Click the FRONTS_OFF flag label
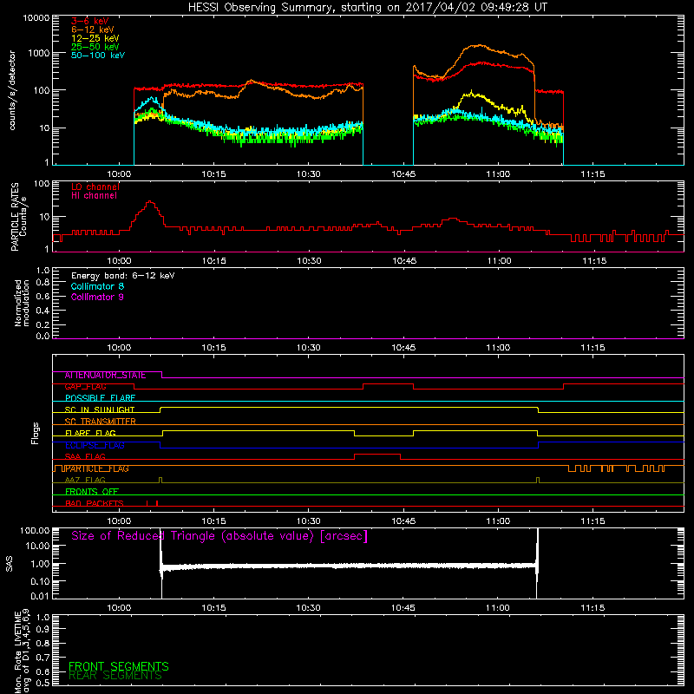The height and width of the screenshot is (694, 694). 92,492
